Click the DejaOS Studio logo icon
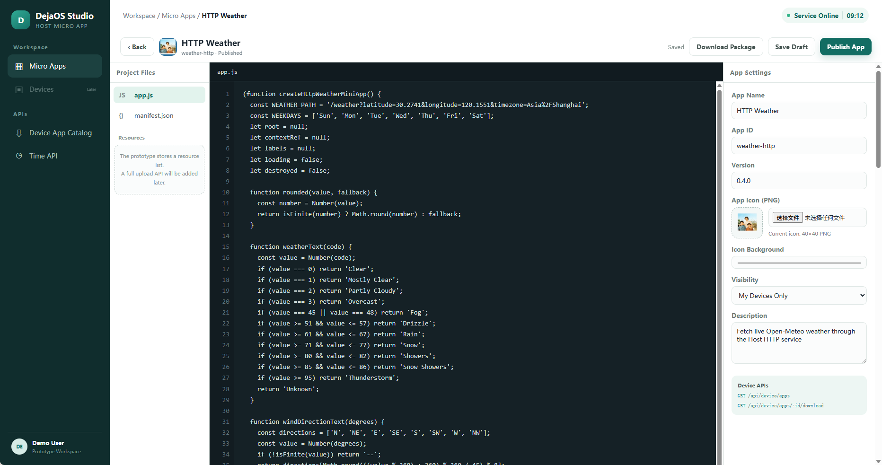The height and width of the screenshot is (465, 882). tap(21, 20)
